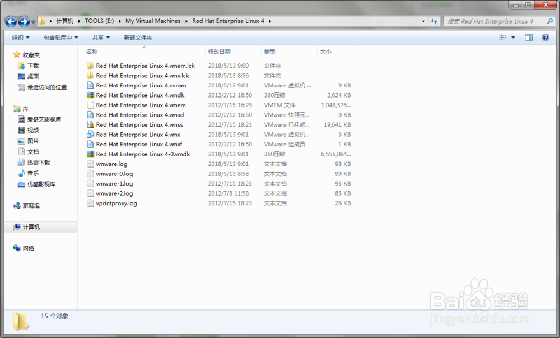Click the Forward navigation arrow
The image size is (560, 338).
pyautogui.click(x=24, y=22)
